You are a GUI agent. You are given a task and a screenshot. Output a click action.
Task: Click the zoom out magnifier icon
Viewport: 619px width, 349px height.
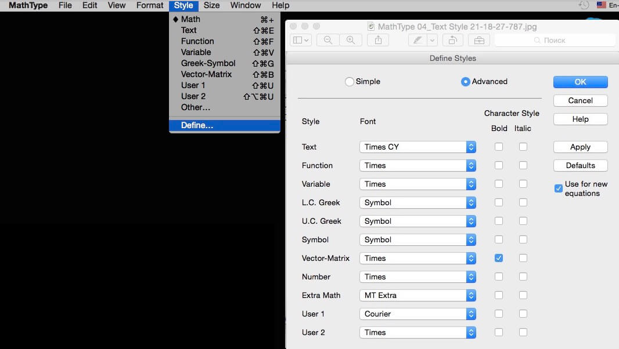[328, 40]
